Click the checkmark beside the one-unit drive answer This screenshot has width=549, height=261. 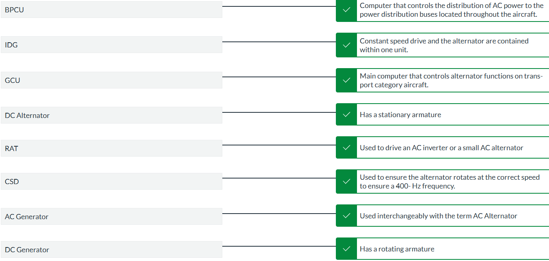tap(346, 45)
